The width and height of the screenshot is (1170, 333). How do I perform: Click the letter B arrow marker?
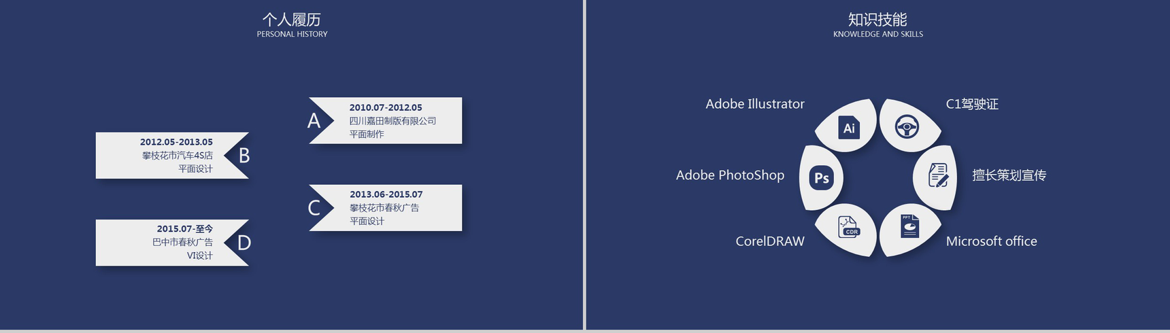(x=244, y=156)
